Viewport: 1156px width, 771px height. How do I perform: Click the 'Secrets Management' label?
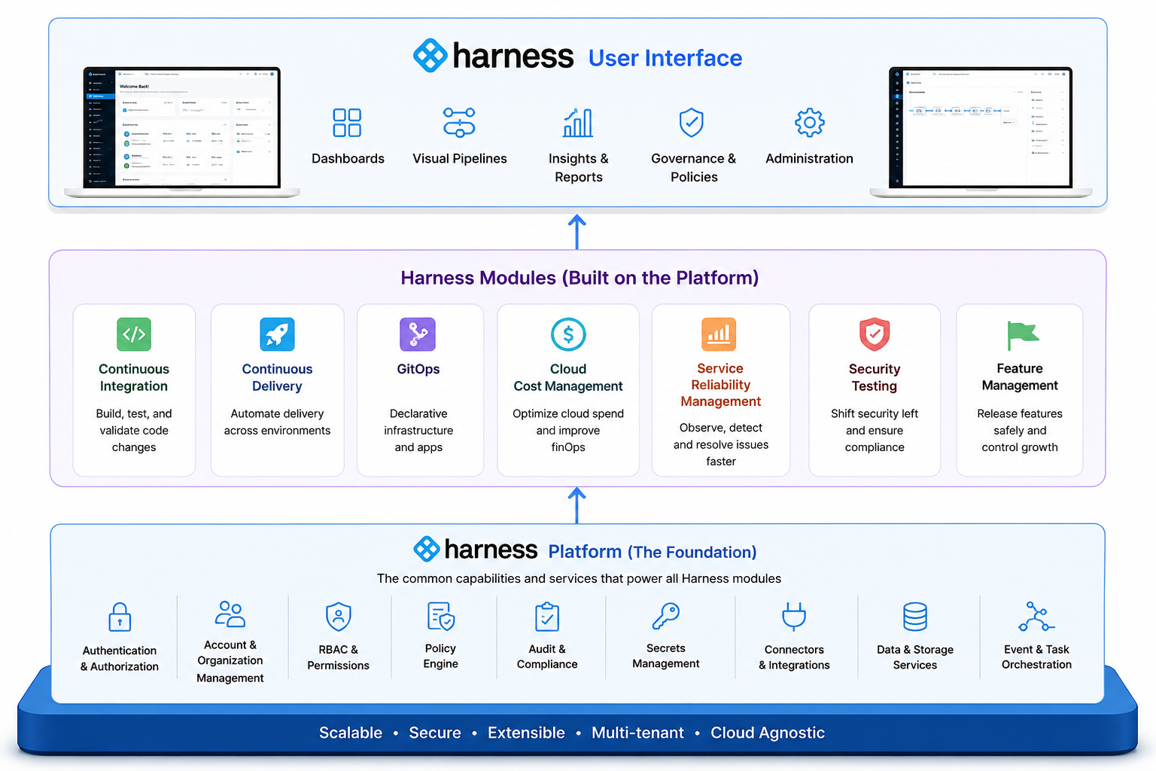(x=666, y=656)
